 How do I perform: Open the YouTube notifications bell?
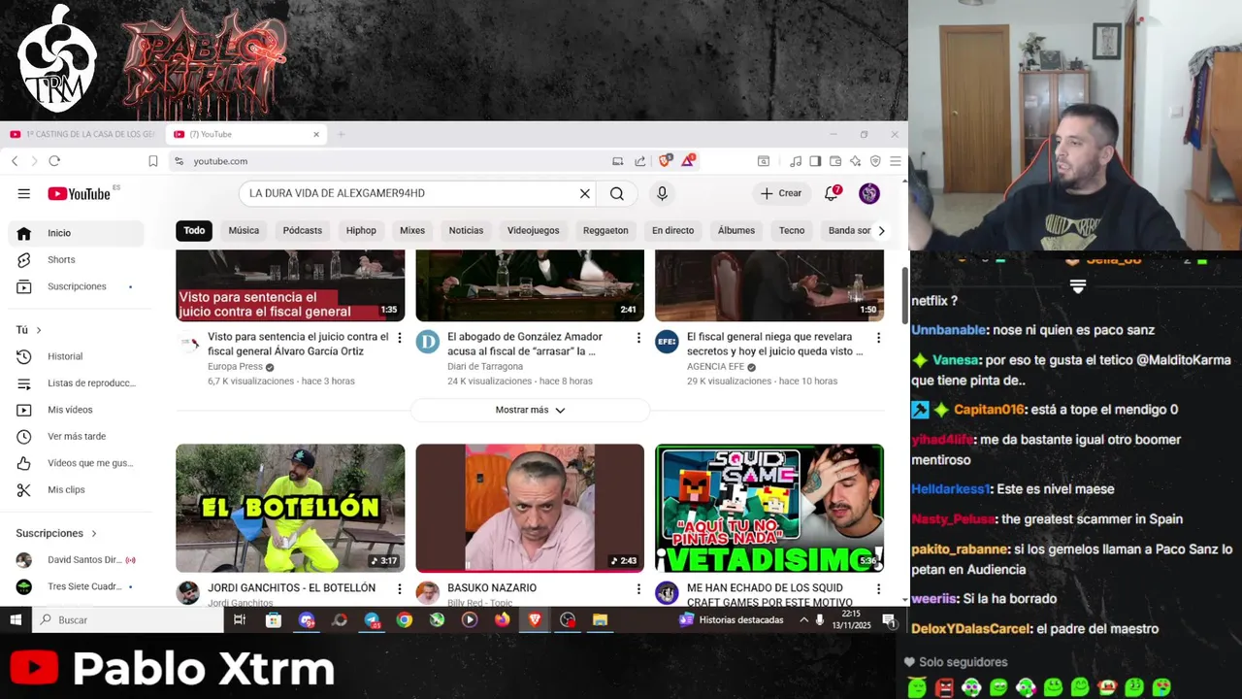click(832, 193)
